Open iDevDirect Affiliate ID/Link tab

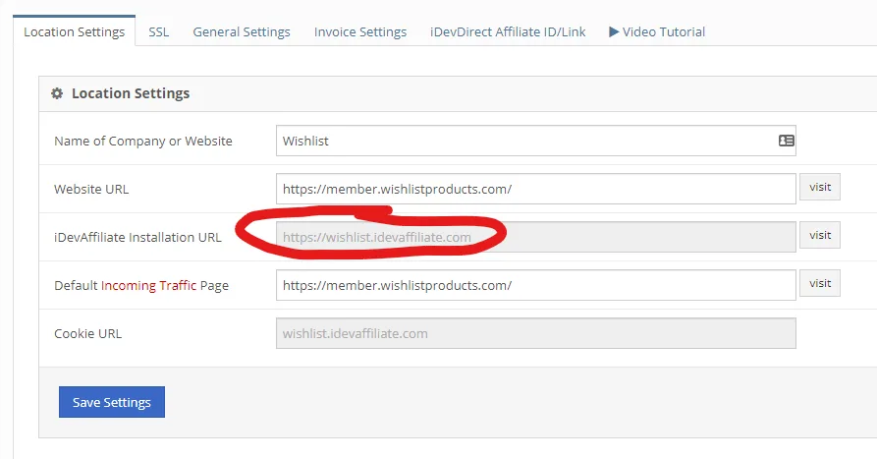tap(508, 31)
